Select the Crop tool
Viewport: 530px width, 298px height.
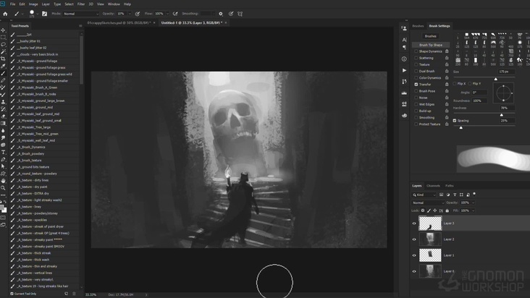(3, 59)
